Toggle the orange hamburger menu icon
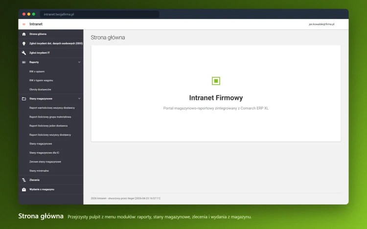367x229 pixels. click(x=24, y=24)
